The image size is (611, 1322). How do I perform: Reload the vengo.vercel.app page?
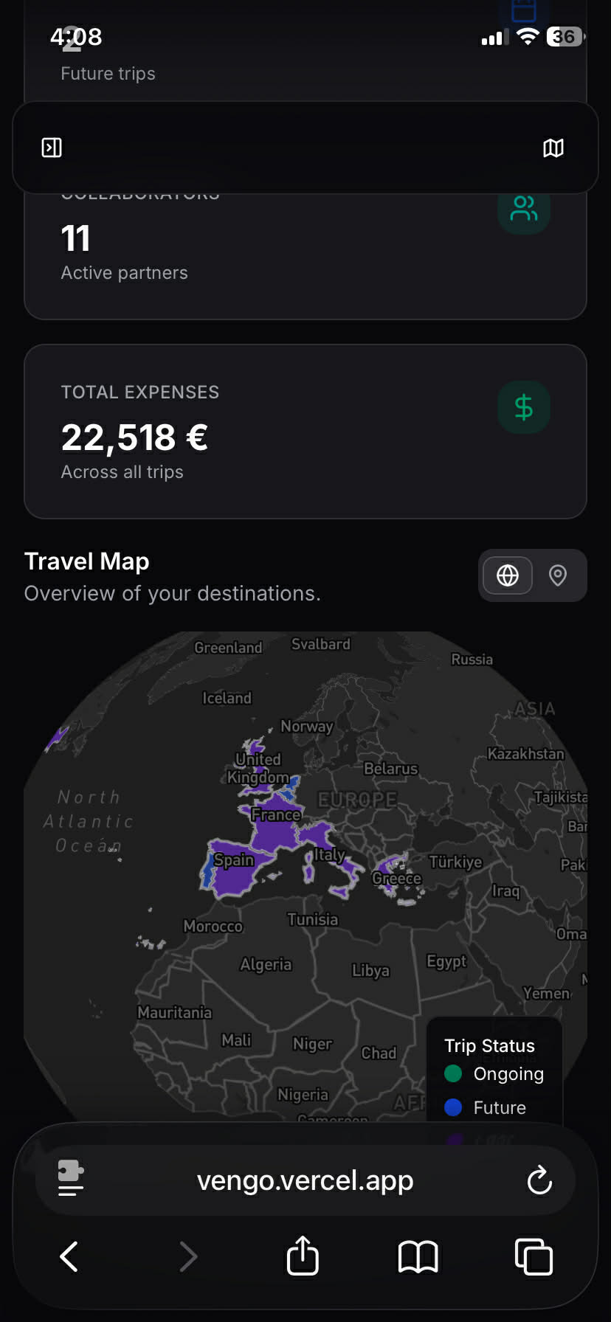click(x=539, y=1180)
